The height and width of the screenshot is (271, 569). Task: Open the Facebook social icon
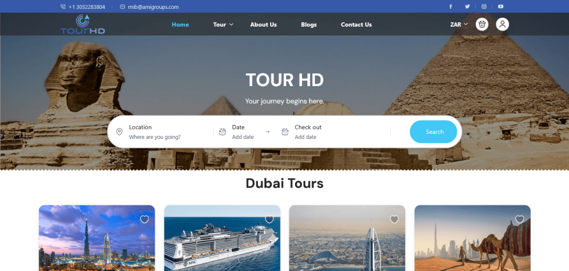[451, 7]
